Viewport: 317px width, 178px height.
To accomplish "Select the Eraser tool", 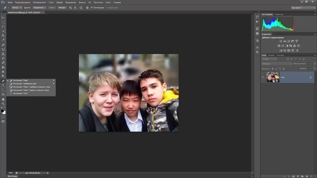I will pyautogui.click(x=3, y=63).
